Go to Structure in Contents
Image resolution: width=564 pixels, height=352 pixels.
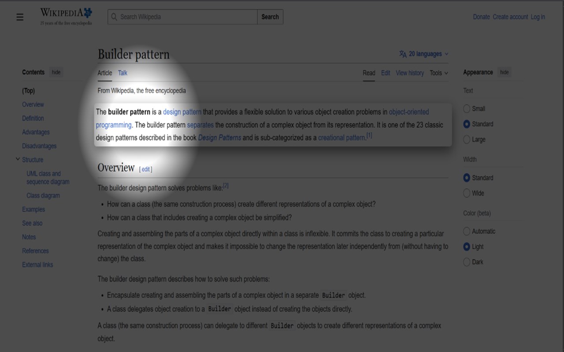[x=33, y=160]
